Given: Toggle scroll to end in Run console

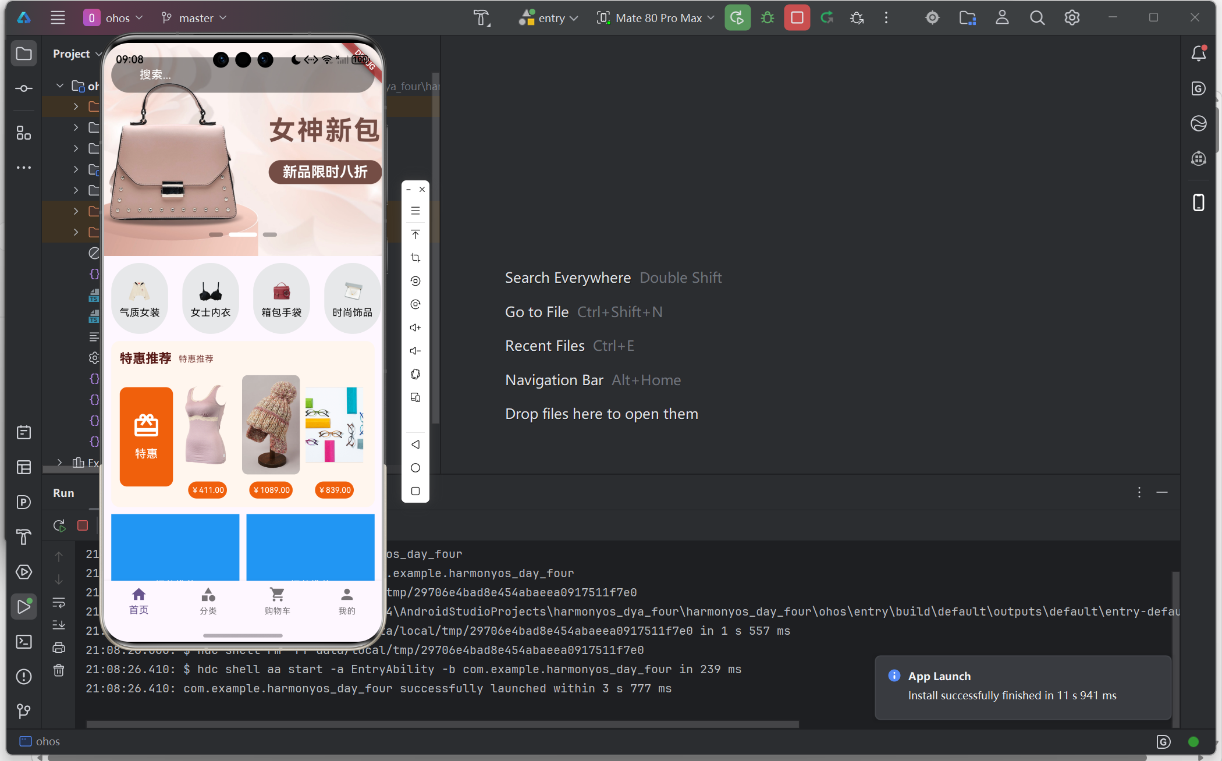Looking at the screenshot, I should coord(59,625).
